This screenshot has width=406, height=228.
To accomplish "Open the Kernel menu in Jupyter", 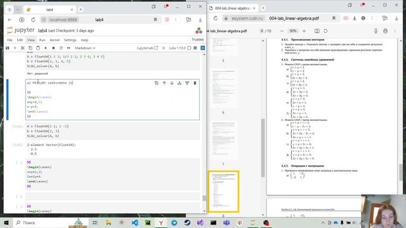I will point(55,40).
